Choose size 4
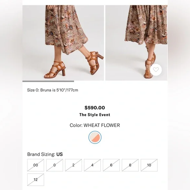The width and height of the screenshot is (190, 190). tap(92, 165)
